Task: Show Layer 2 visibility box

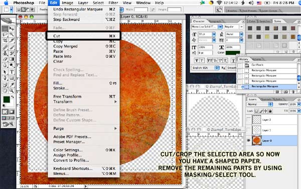Action: 249,120
